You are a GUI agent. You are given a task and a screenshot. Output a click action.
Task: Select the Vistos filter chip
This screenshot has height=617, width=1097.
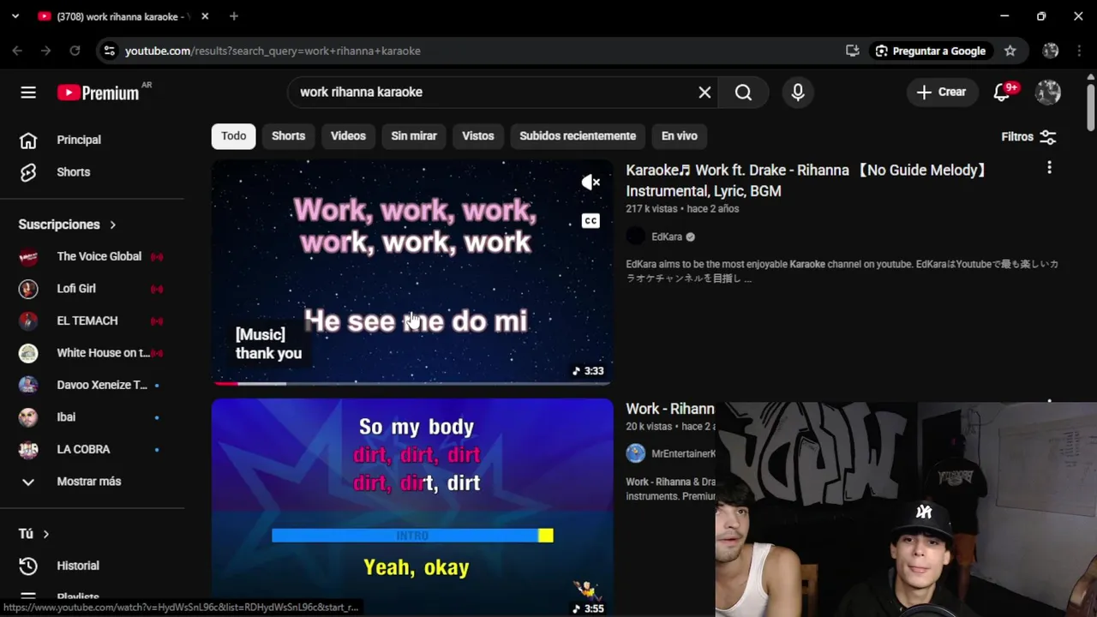coord(478,136)
